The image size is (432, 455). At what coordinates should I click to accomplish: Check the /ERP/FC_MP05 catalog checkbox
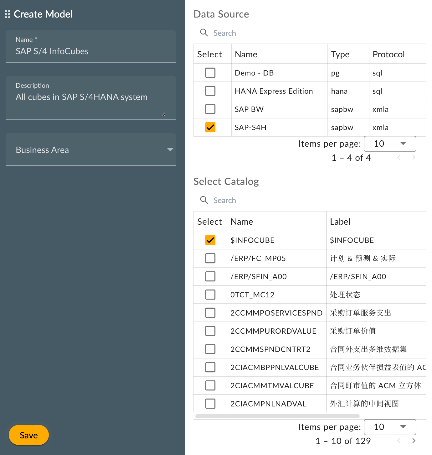point(210,258)
